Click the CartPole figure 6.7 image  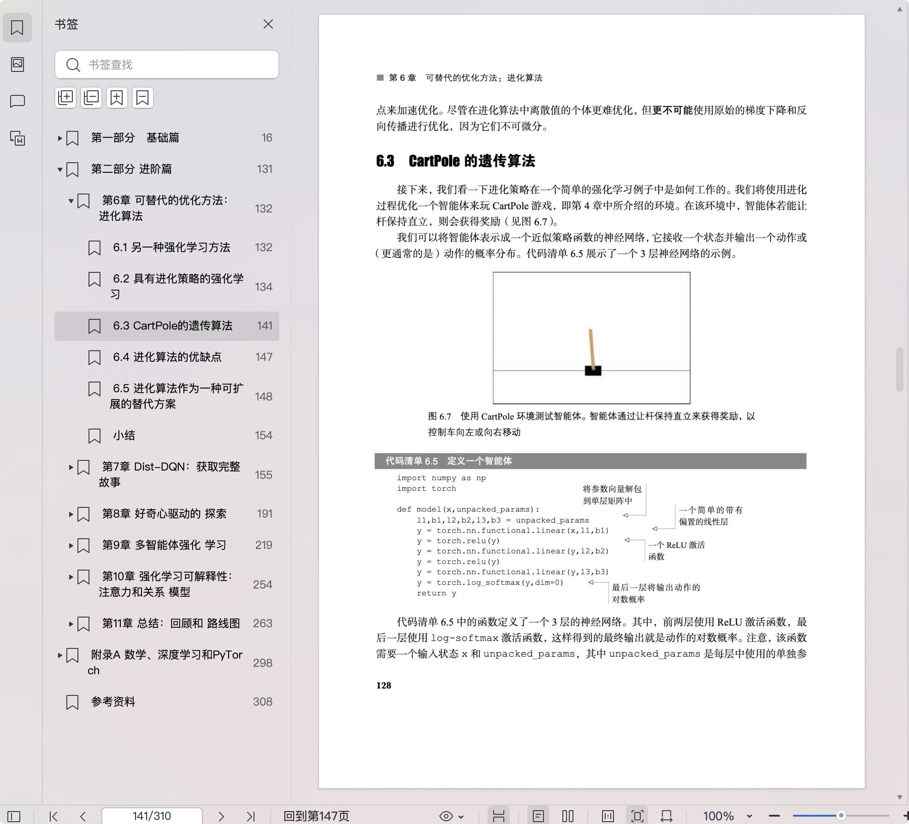point(591,338)
